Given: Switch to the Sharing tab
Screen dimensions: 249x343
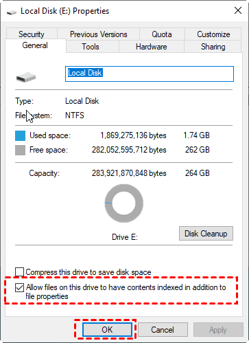Looking at the screenshot, I should point(213,47).
